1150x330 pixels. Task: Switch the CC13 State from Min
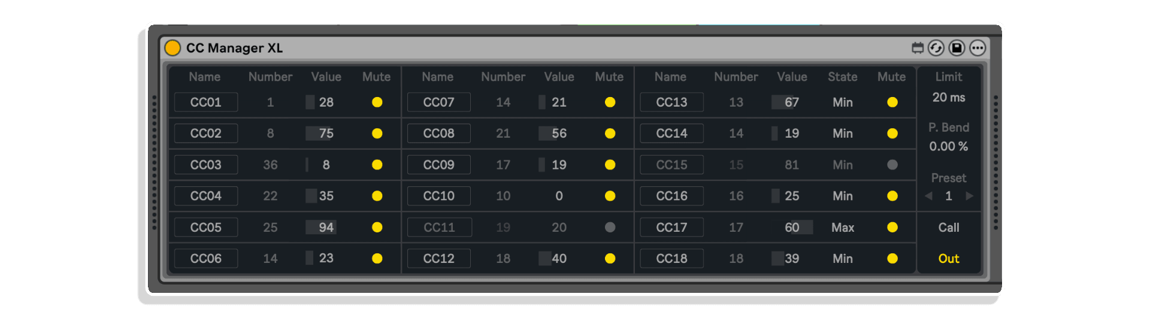click(843, 102)
